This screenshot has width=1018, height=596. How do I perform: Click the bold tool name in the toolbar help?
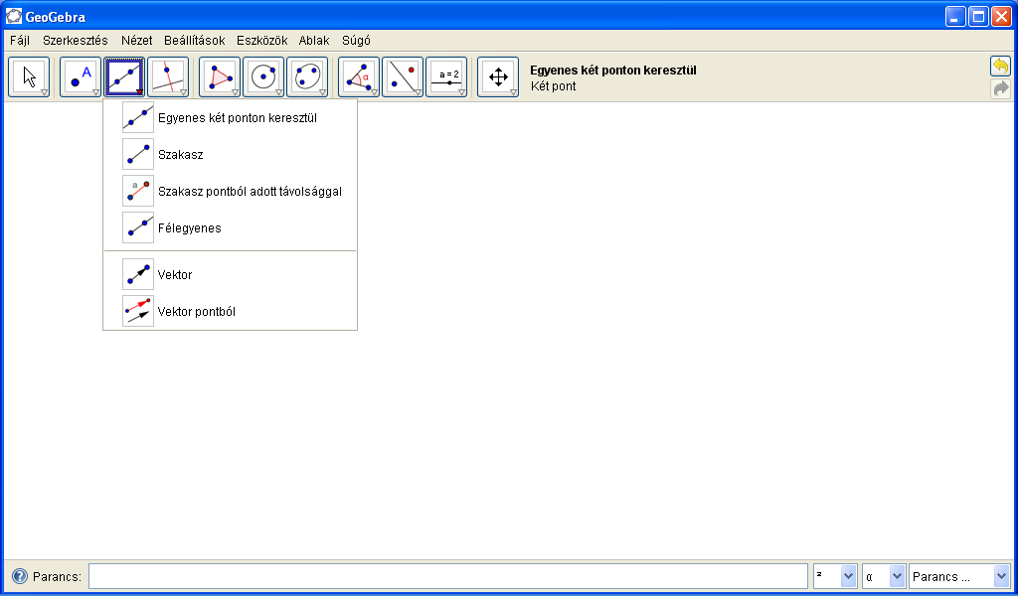pyautogui.click(x=613, y=71)
